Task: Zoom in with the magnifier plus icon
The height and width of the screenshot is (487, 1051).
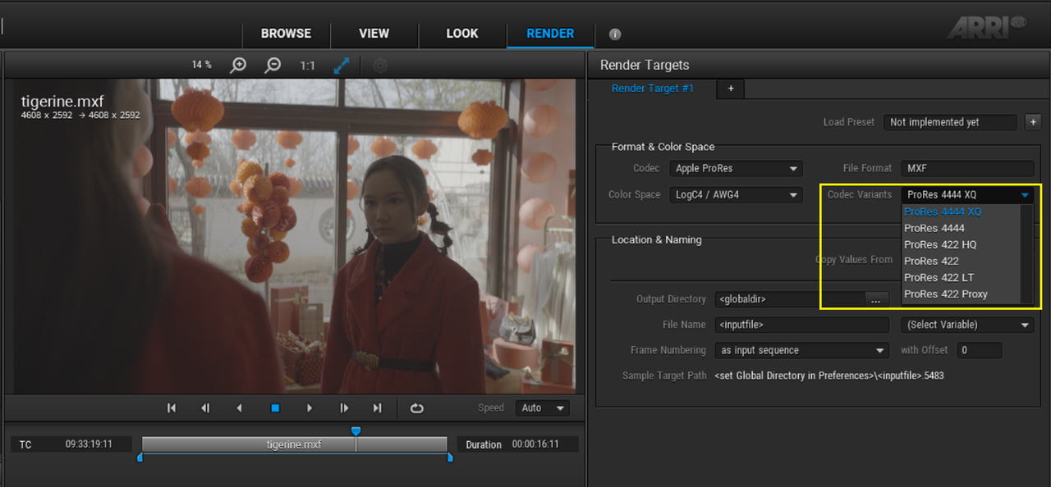Action: point(238,66)
